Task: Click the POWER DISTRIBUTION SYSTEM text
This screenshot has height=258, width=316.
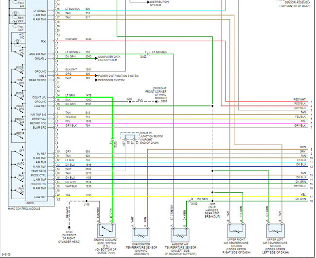Action: pos(118,76)
